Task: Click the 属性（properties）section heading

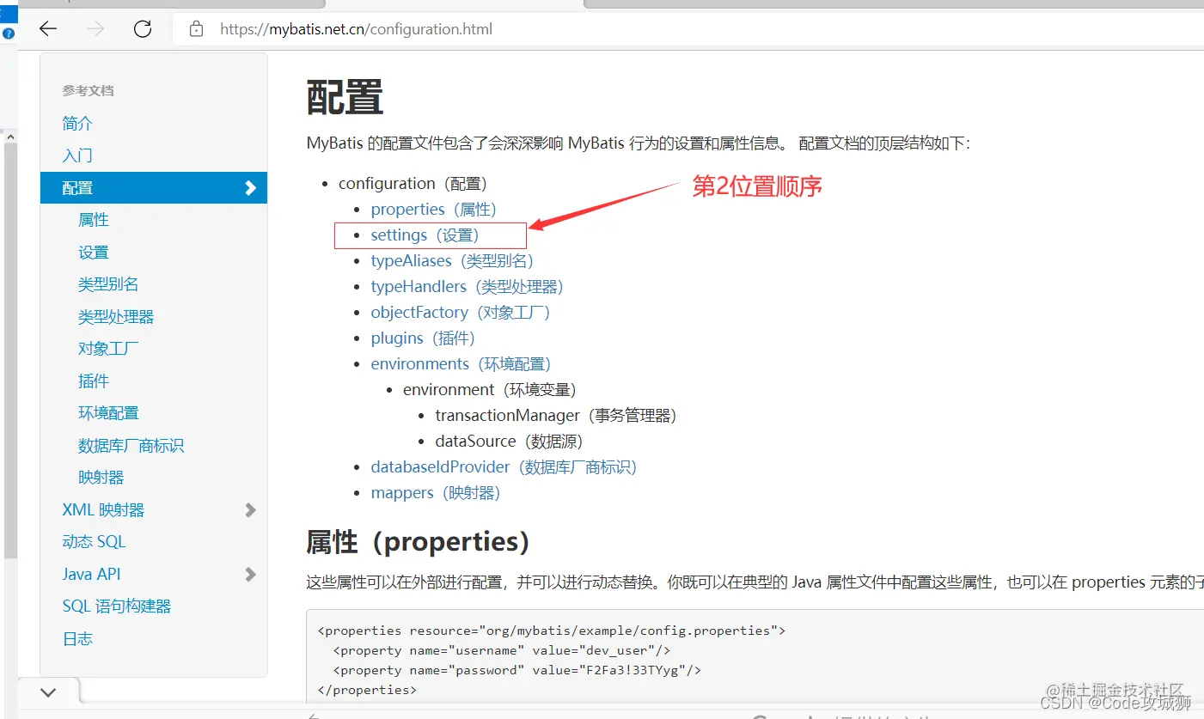Action: point(418,541)
